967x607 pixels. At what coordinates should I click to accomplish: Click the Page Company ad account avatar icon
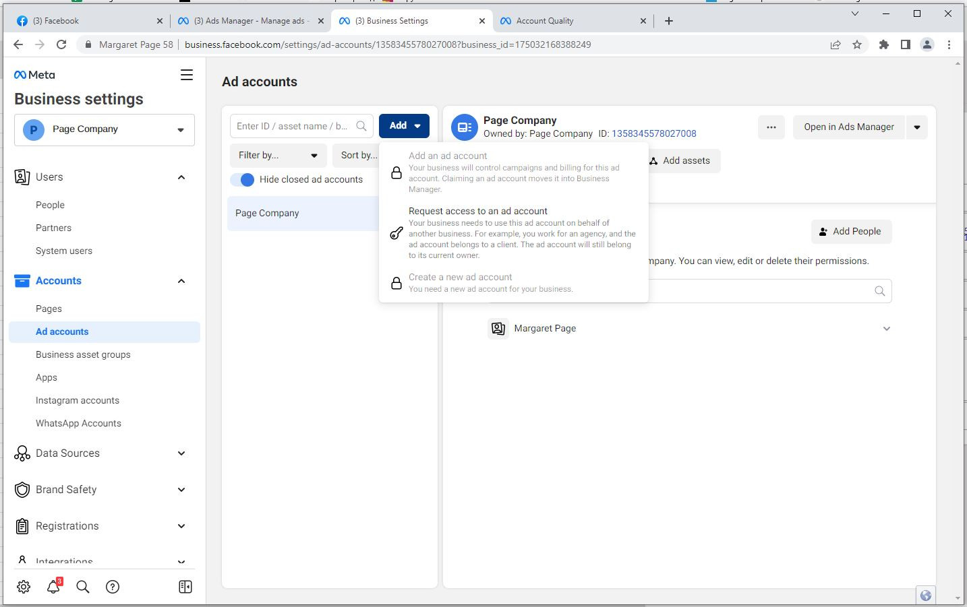click(464, 127)
